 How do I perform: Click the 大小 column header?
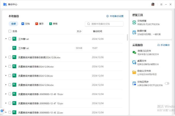(79, 31)
